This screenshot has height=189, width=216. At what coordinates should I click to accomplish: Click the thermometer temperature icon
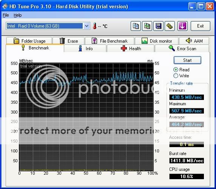pyautogui.click(x=94, y=26)
